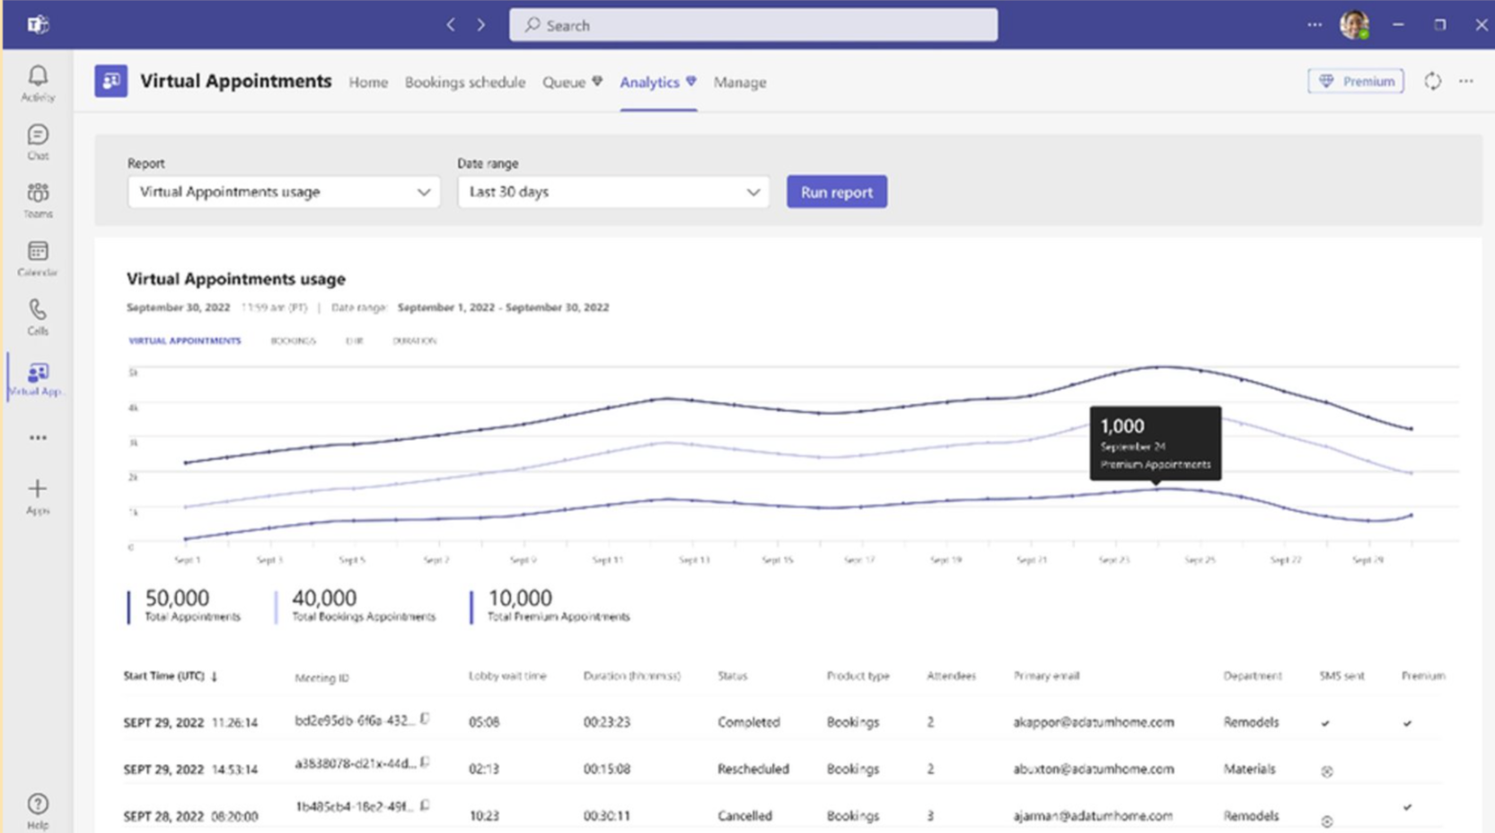
Task: Click the chart point under 1,000 tooltip
Action: coord(1156,489)
